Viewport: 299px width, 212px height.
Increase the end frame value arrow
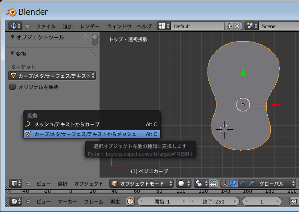point(235,201)
